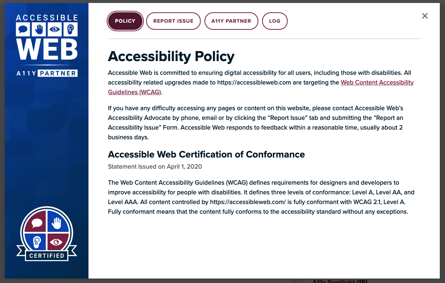Click the Accessibility Policy heading
Screen dimensions: 445x283
171,56
